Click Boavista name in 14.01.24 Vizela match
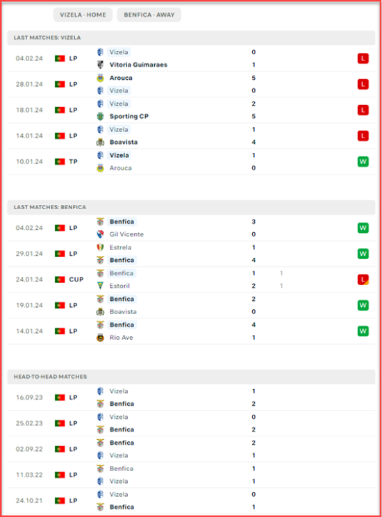The height and width of the screenshot is (517, 382). point(124,142)
